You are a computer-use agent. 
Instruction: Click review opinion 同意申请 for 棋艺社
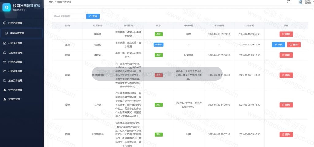189,55
